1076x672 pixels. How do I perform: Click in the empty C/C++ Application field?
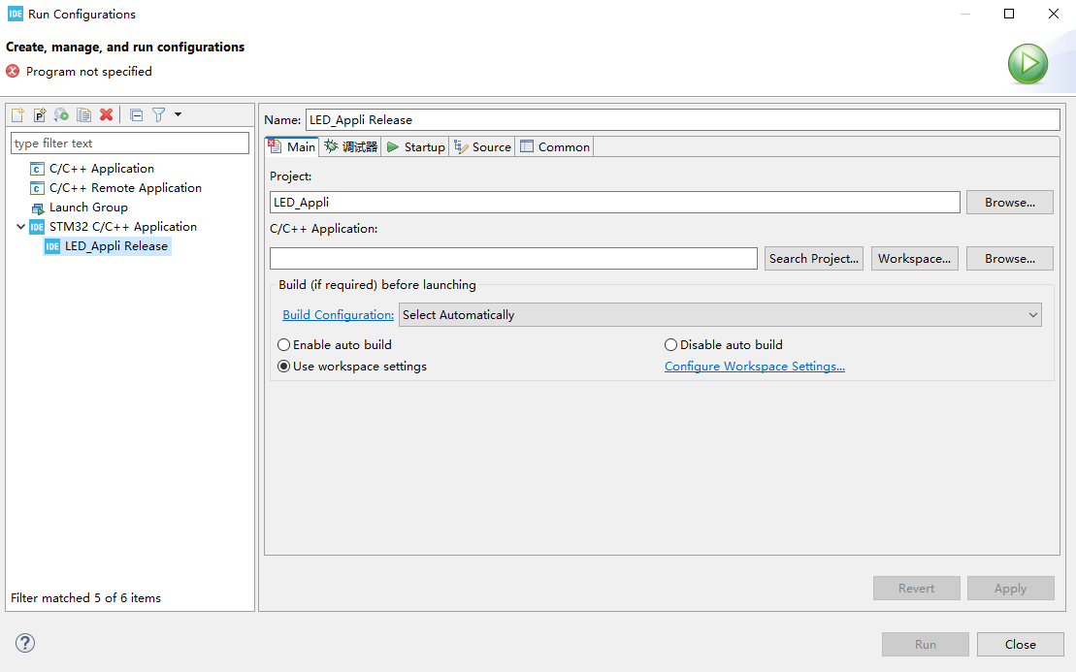(x=513, y=259)
